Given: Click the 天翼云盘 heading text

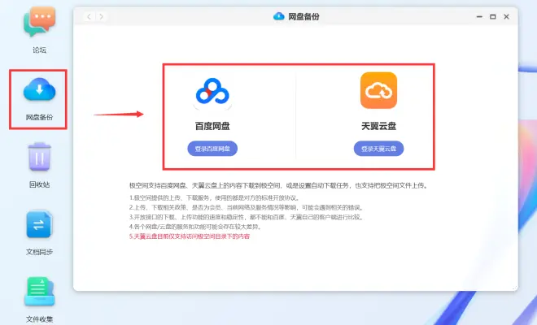Looking at the screenshot, I should (x=378, y=126).
